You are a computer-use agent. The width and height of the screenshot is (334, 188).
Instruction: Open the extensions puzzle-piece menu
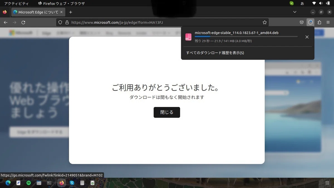point(319,23)
